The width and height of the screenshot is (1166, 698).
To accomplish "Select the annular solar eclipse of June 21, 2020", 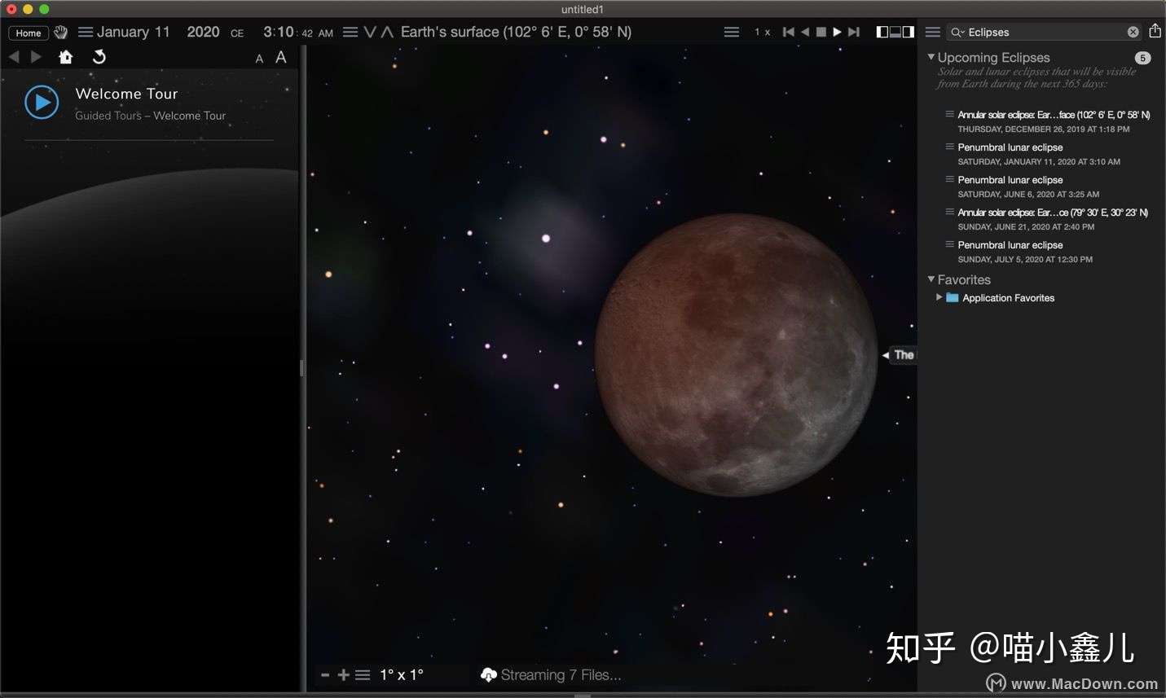I will click(x=1053, y=219).
